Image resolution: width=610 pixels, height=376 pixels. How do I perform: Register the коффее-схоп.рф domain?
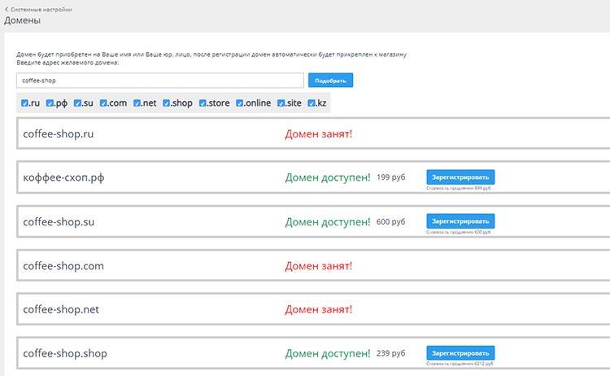[460, 177]
